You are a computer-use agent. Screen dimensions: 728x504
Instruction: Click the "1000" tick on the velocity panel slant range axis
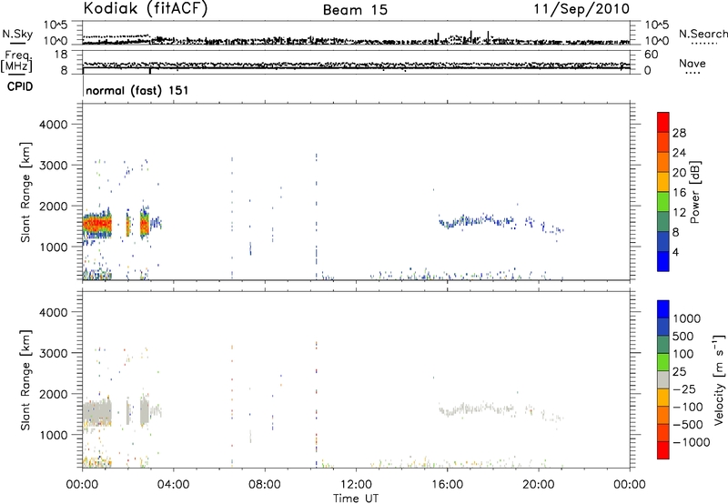click(54, 435)
